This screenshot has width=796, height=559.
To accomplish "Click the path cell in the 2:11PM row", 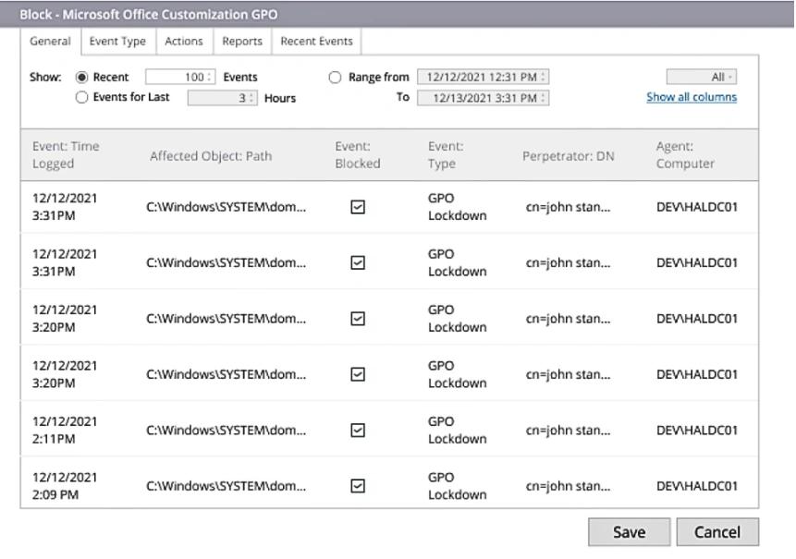I will (x=226, y=431).
